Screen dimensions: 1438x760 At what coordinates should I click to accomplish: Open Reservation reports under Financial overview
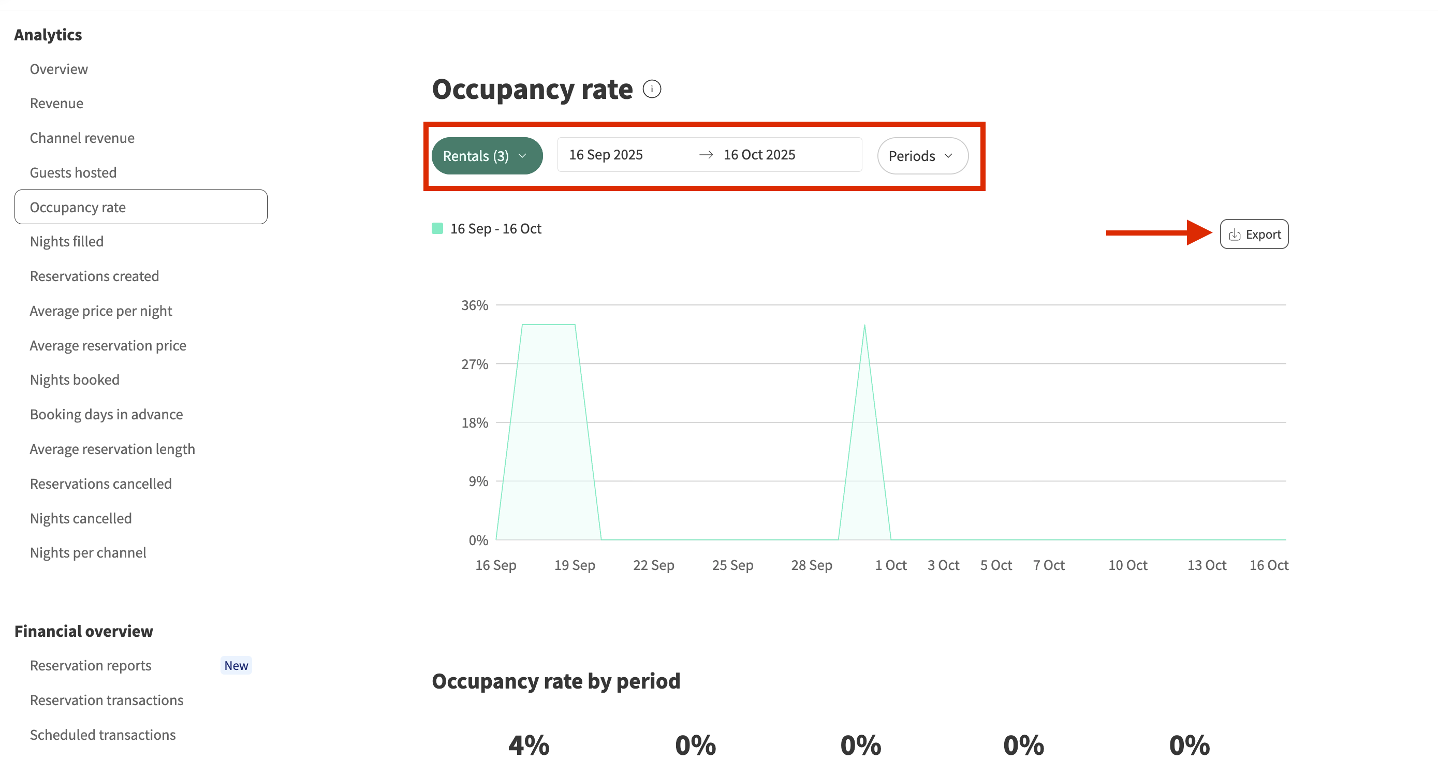[91, 665]
